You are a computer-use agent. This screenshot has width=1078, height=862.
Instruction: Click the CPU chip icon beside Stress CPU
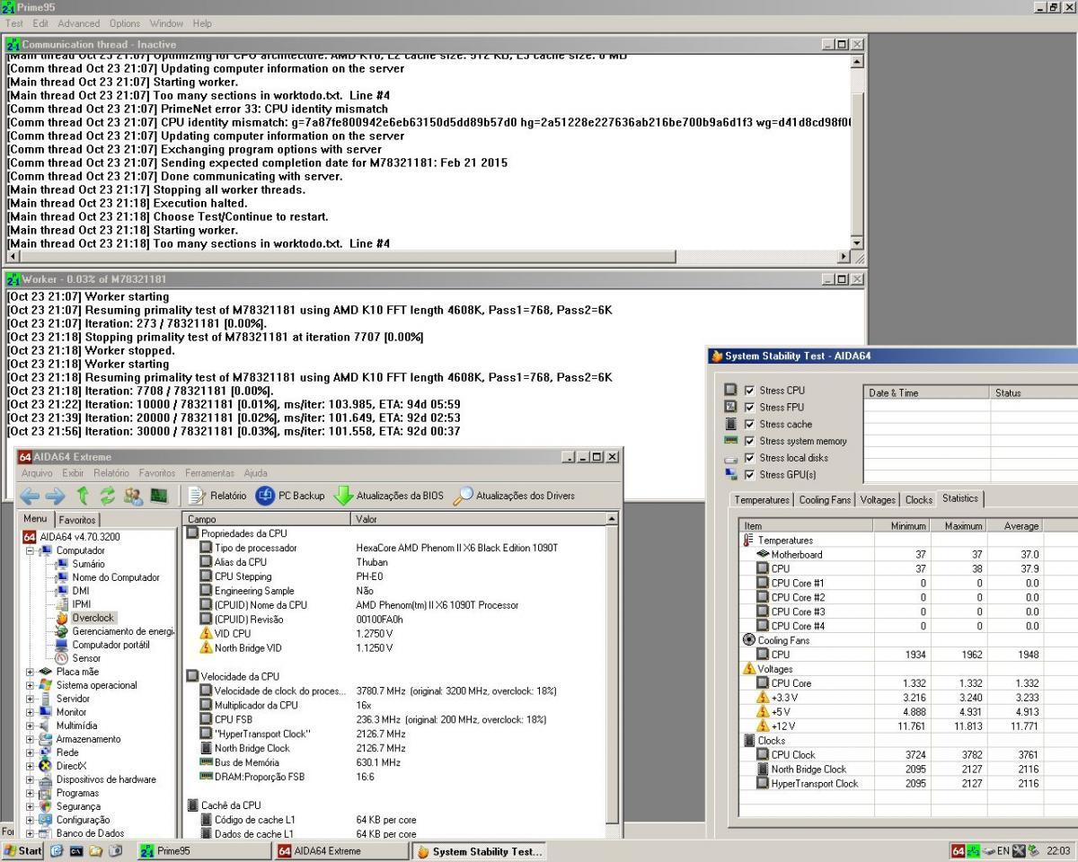731,391
